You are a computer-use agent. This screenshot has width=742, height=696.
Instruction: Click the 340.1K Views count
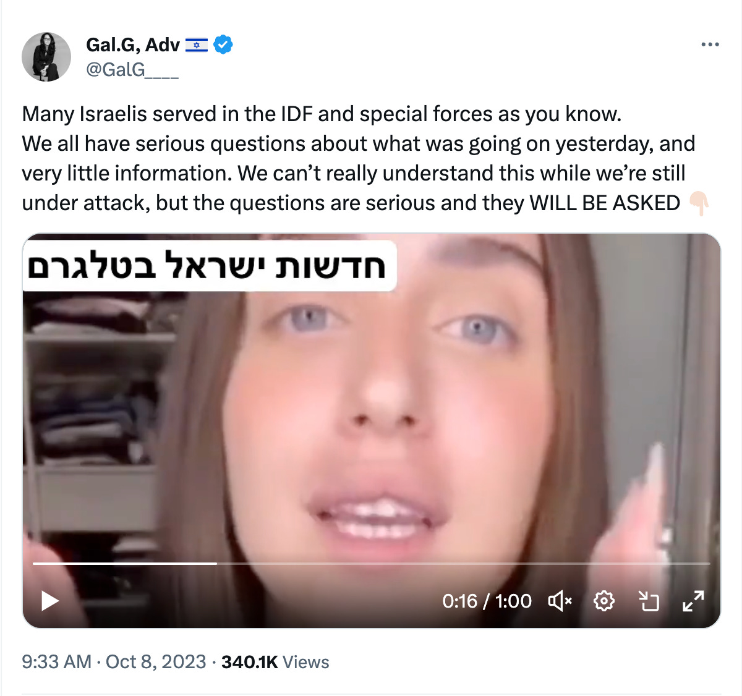tap(275, 661)
